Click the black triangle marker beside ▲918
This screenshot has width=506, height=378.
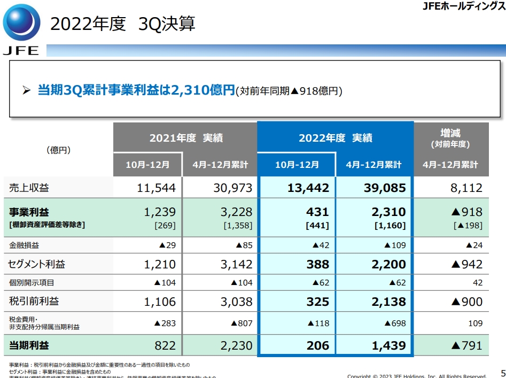coord(455,211)
